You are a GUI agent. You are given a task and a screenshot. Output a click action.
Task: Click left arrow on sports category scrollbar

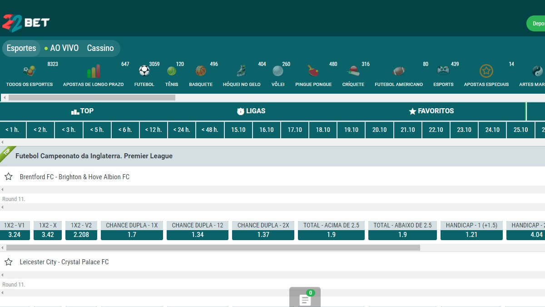click(4, 97)
